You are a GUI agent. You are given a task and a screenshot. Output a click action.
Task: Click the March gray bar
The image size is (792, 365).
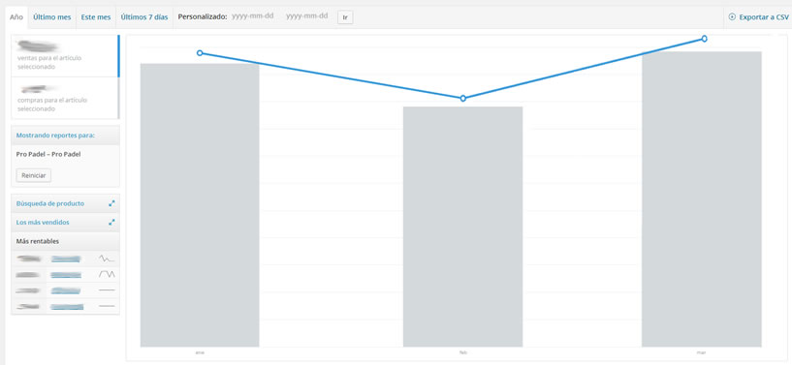coord(702,199)
